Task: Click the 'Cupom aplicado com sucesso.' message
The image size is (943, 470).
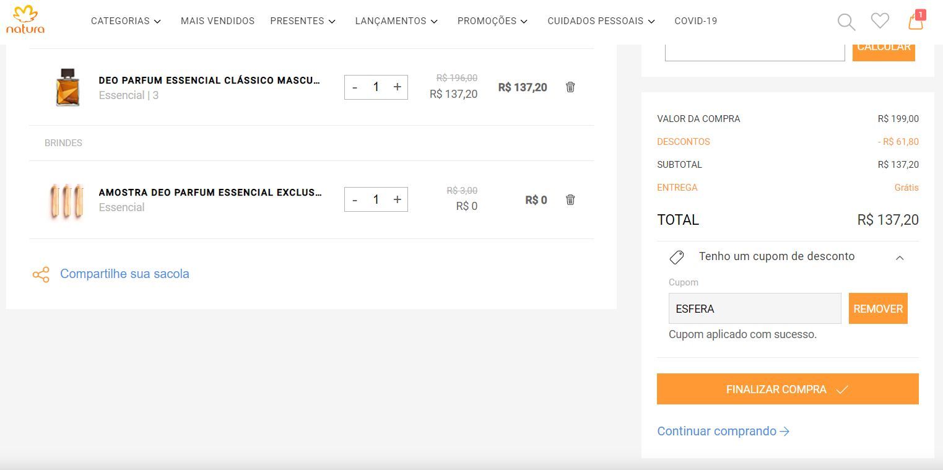Action: coord(742,334)
